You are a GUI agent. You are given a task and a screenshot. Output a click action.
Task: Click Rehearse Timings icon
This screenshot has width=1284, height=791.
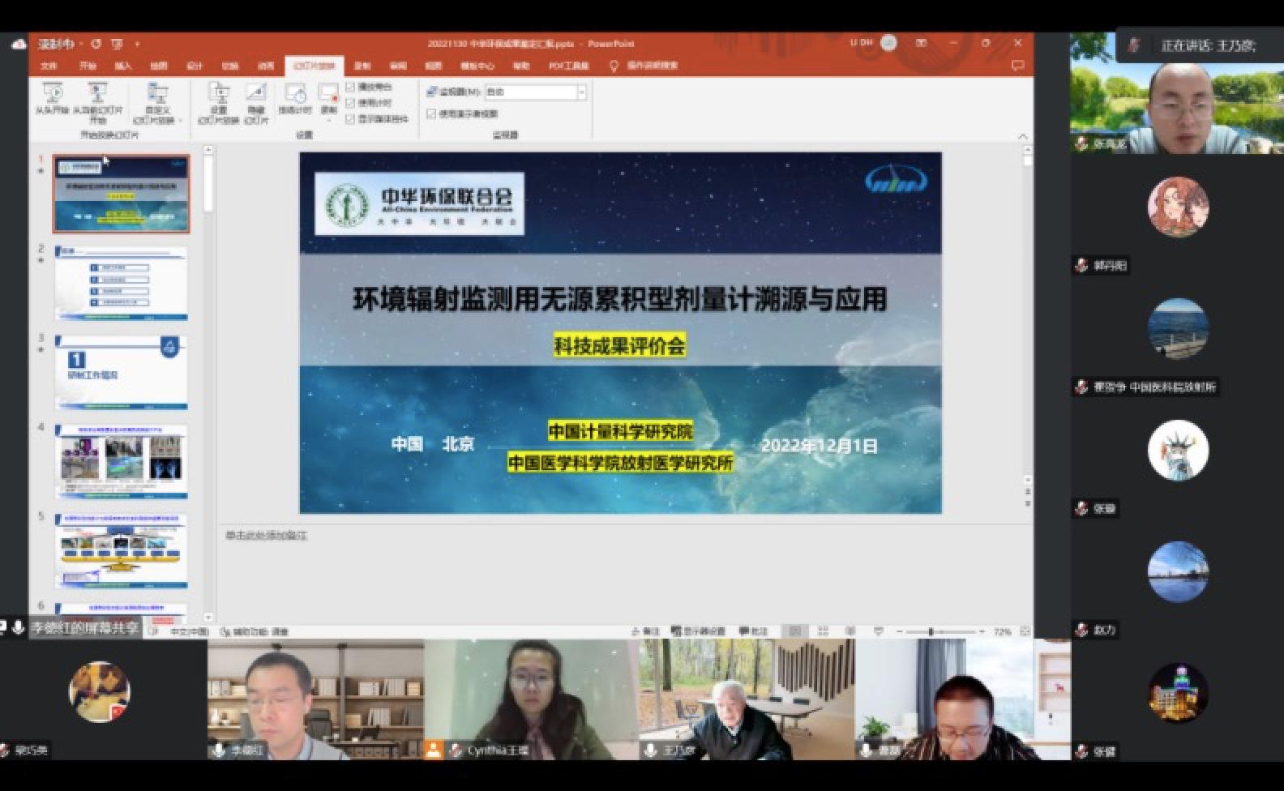click(x=294, y=98)
